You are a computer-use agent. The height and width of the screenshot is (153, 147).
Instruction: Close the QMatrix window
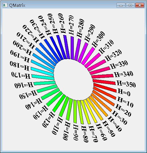[140, 5]
